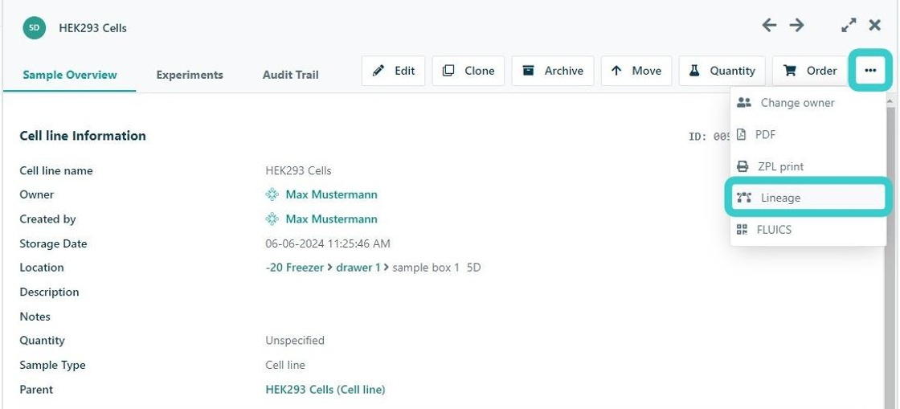Screen dimensions: 900x409
Task: Click the sample box 1 location text
Action: (426, 268)
